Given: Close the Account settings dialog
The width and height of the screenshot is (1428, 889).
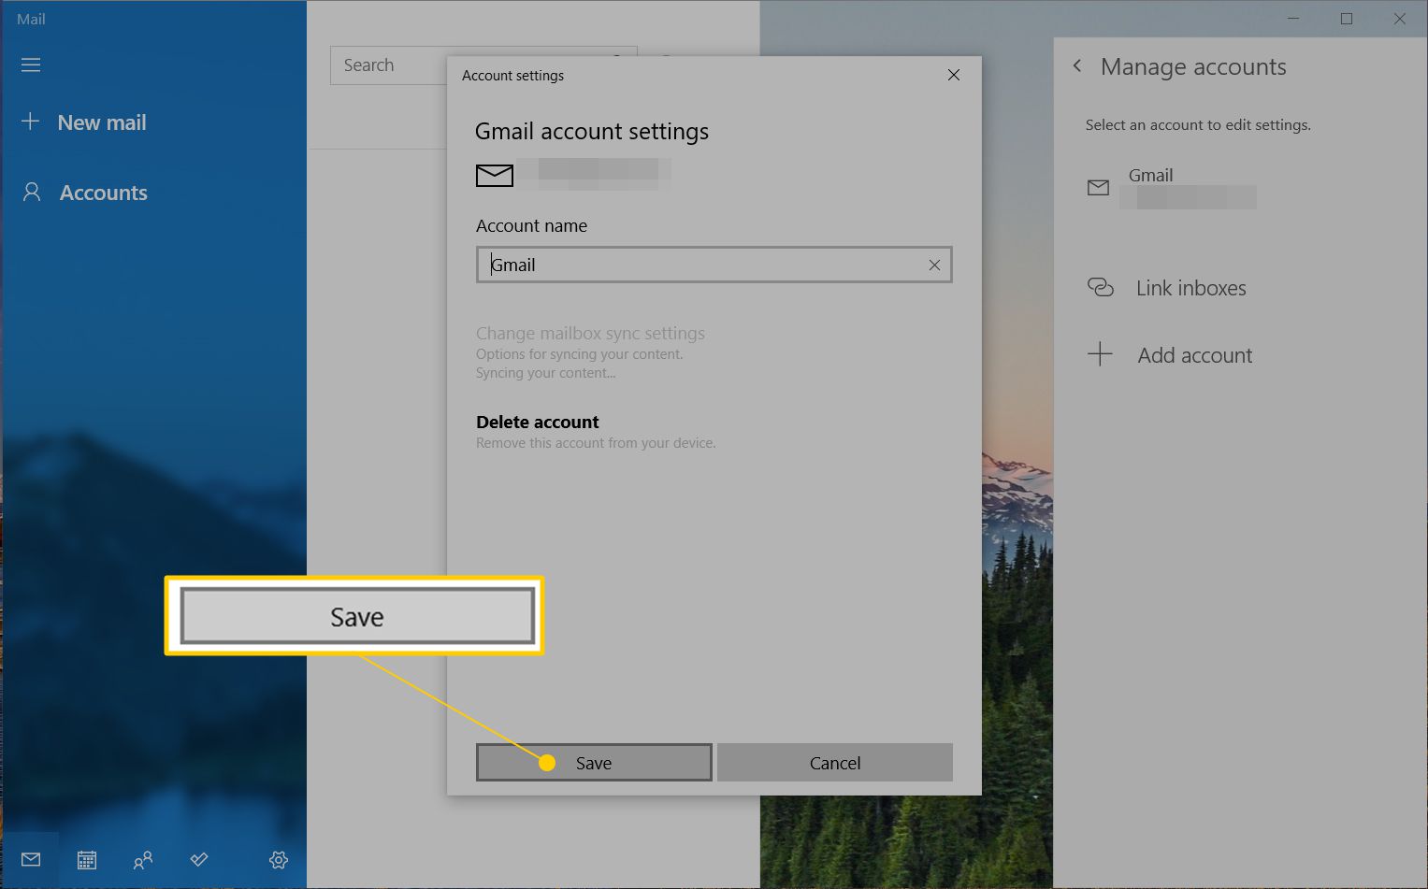Looking at the screenshot, I should [x=954, y=75].
